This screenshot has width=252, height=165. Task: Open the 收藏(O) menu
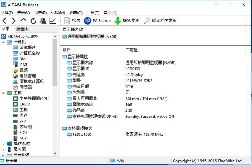[76, 13]
